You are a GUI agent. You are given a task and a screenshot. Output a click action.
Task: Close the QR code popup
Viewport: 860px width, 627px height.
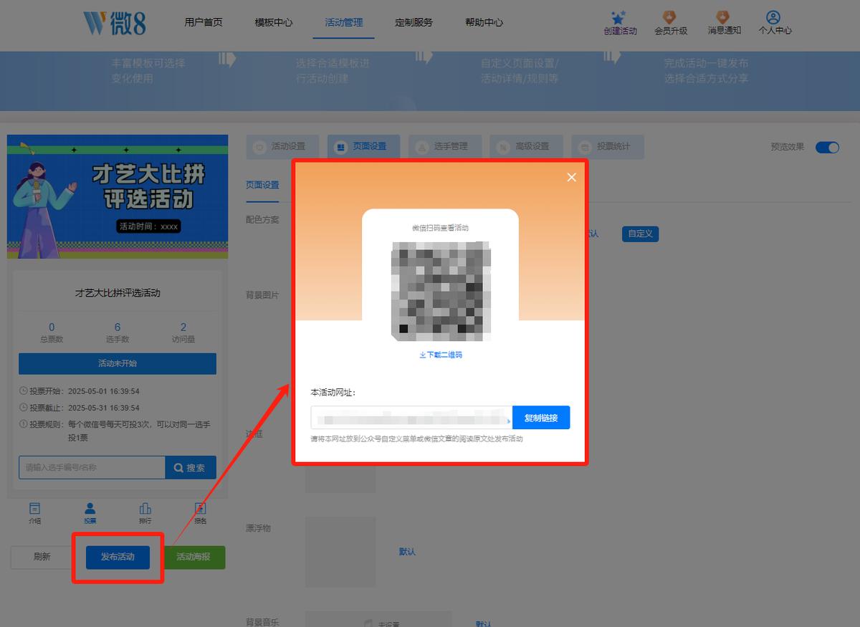[x=571, y=178]
